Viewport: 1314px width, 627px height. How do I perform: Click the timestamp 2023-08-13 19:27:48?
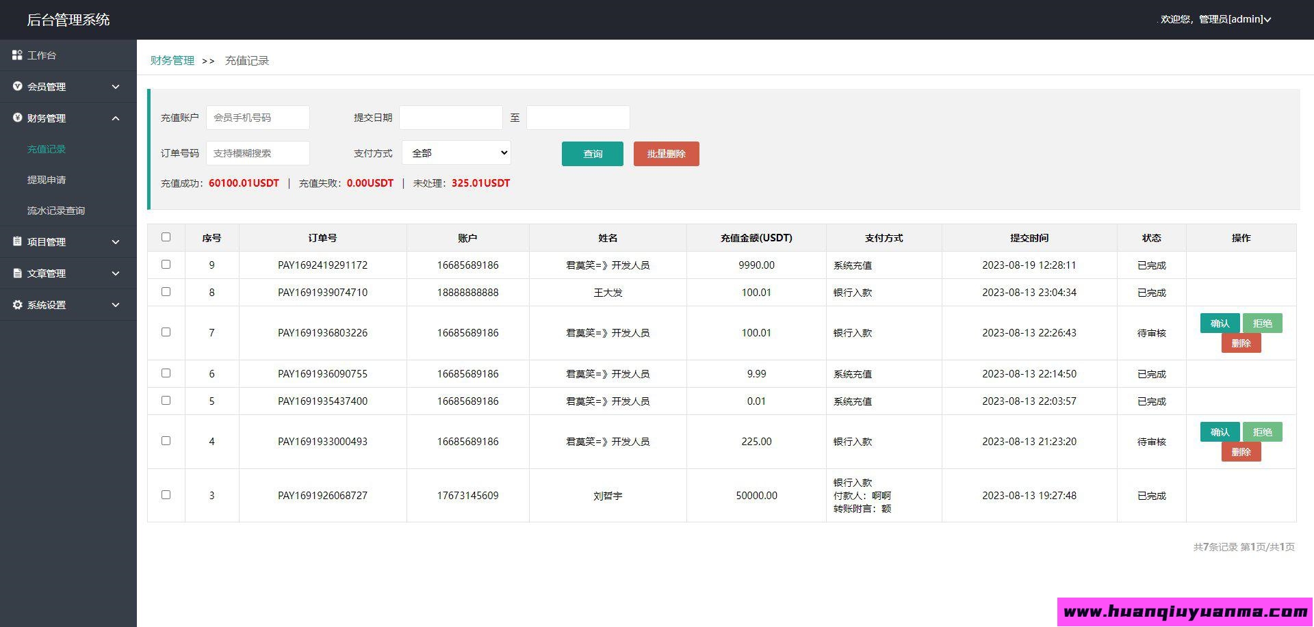coord(1029,496)
